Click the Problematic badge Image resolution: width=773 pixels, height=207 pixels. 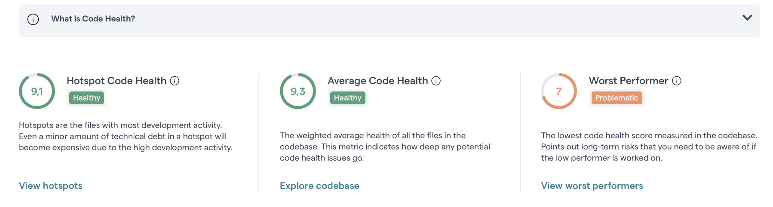(617, 98)
